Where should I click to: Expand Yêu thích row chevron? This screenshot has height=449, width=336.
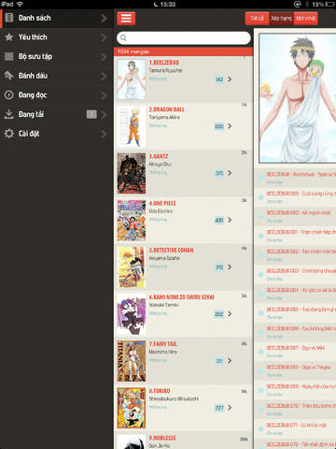[x=104, y=37]
